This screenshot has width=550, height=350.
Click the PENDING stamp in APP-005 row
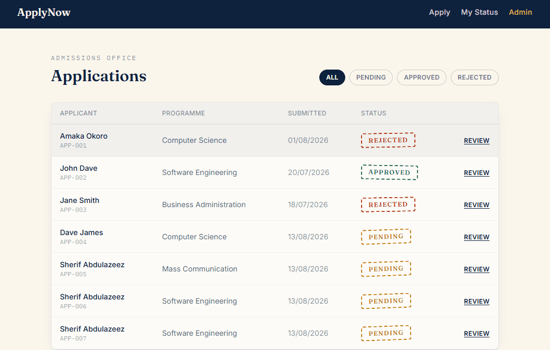point(386,269)
